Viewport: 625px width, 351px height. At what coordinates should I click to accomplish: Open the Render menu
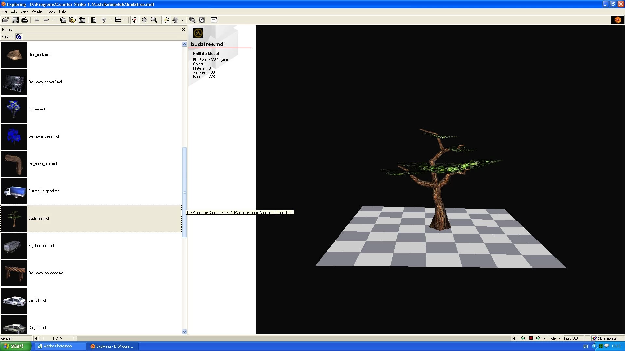(37, 11)
